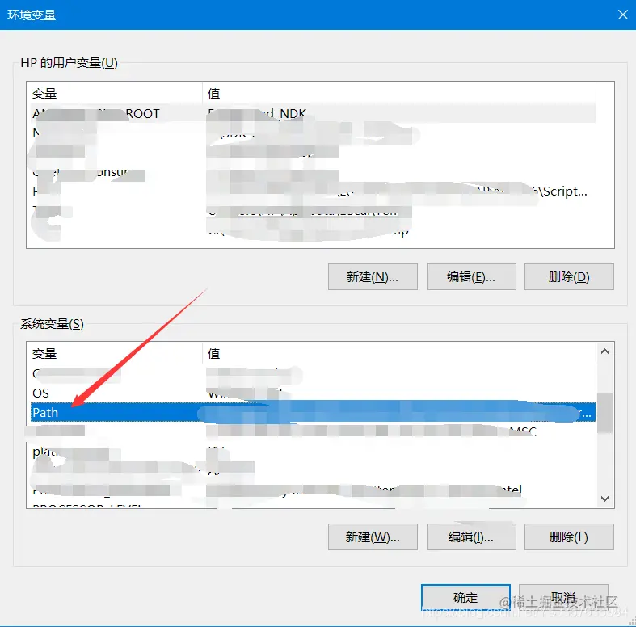Select user variable row ending in ROOT
This screenshot has height=627, width=636.
coord(313,113)
